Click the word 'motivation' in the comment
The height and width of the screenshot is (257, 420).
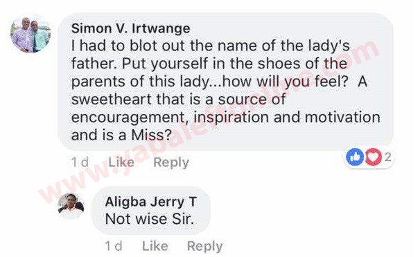pos(342,117)
